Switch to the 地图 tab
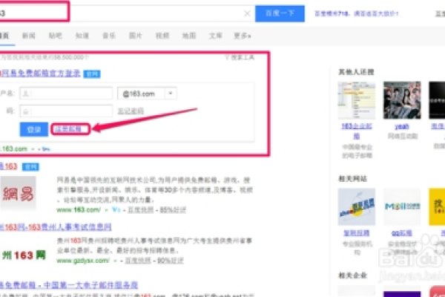Image resolution: width=445 pixels, height=297 pixels. click(189, 36)
